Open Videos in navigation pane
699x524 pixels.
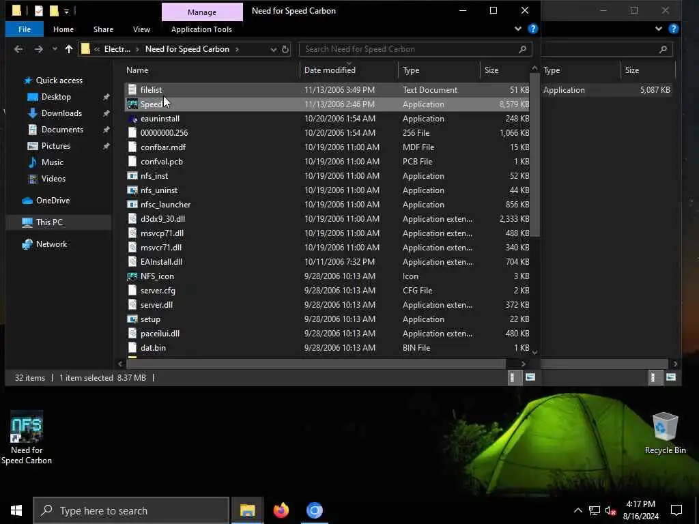(53, 179)
